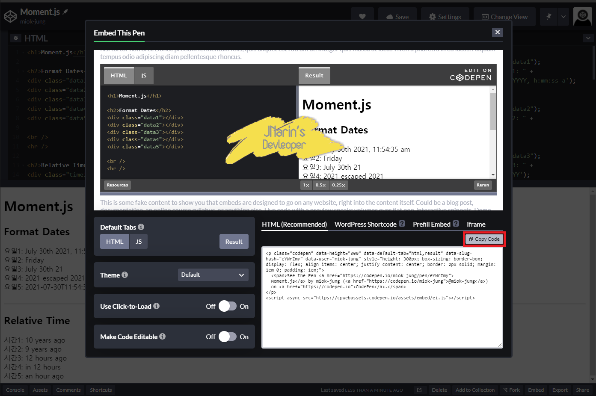Image resolution: width=596 pixels, height=396 pixels.
Task: Show Make Code Editable info icon
Action: [x=162, y=337]
